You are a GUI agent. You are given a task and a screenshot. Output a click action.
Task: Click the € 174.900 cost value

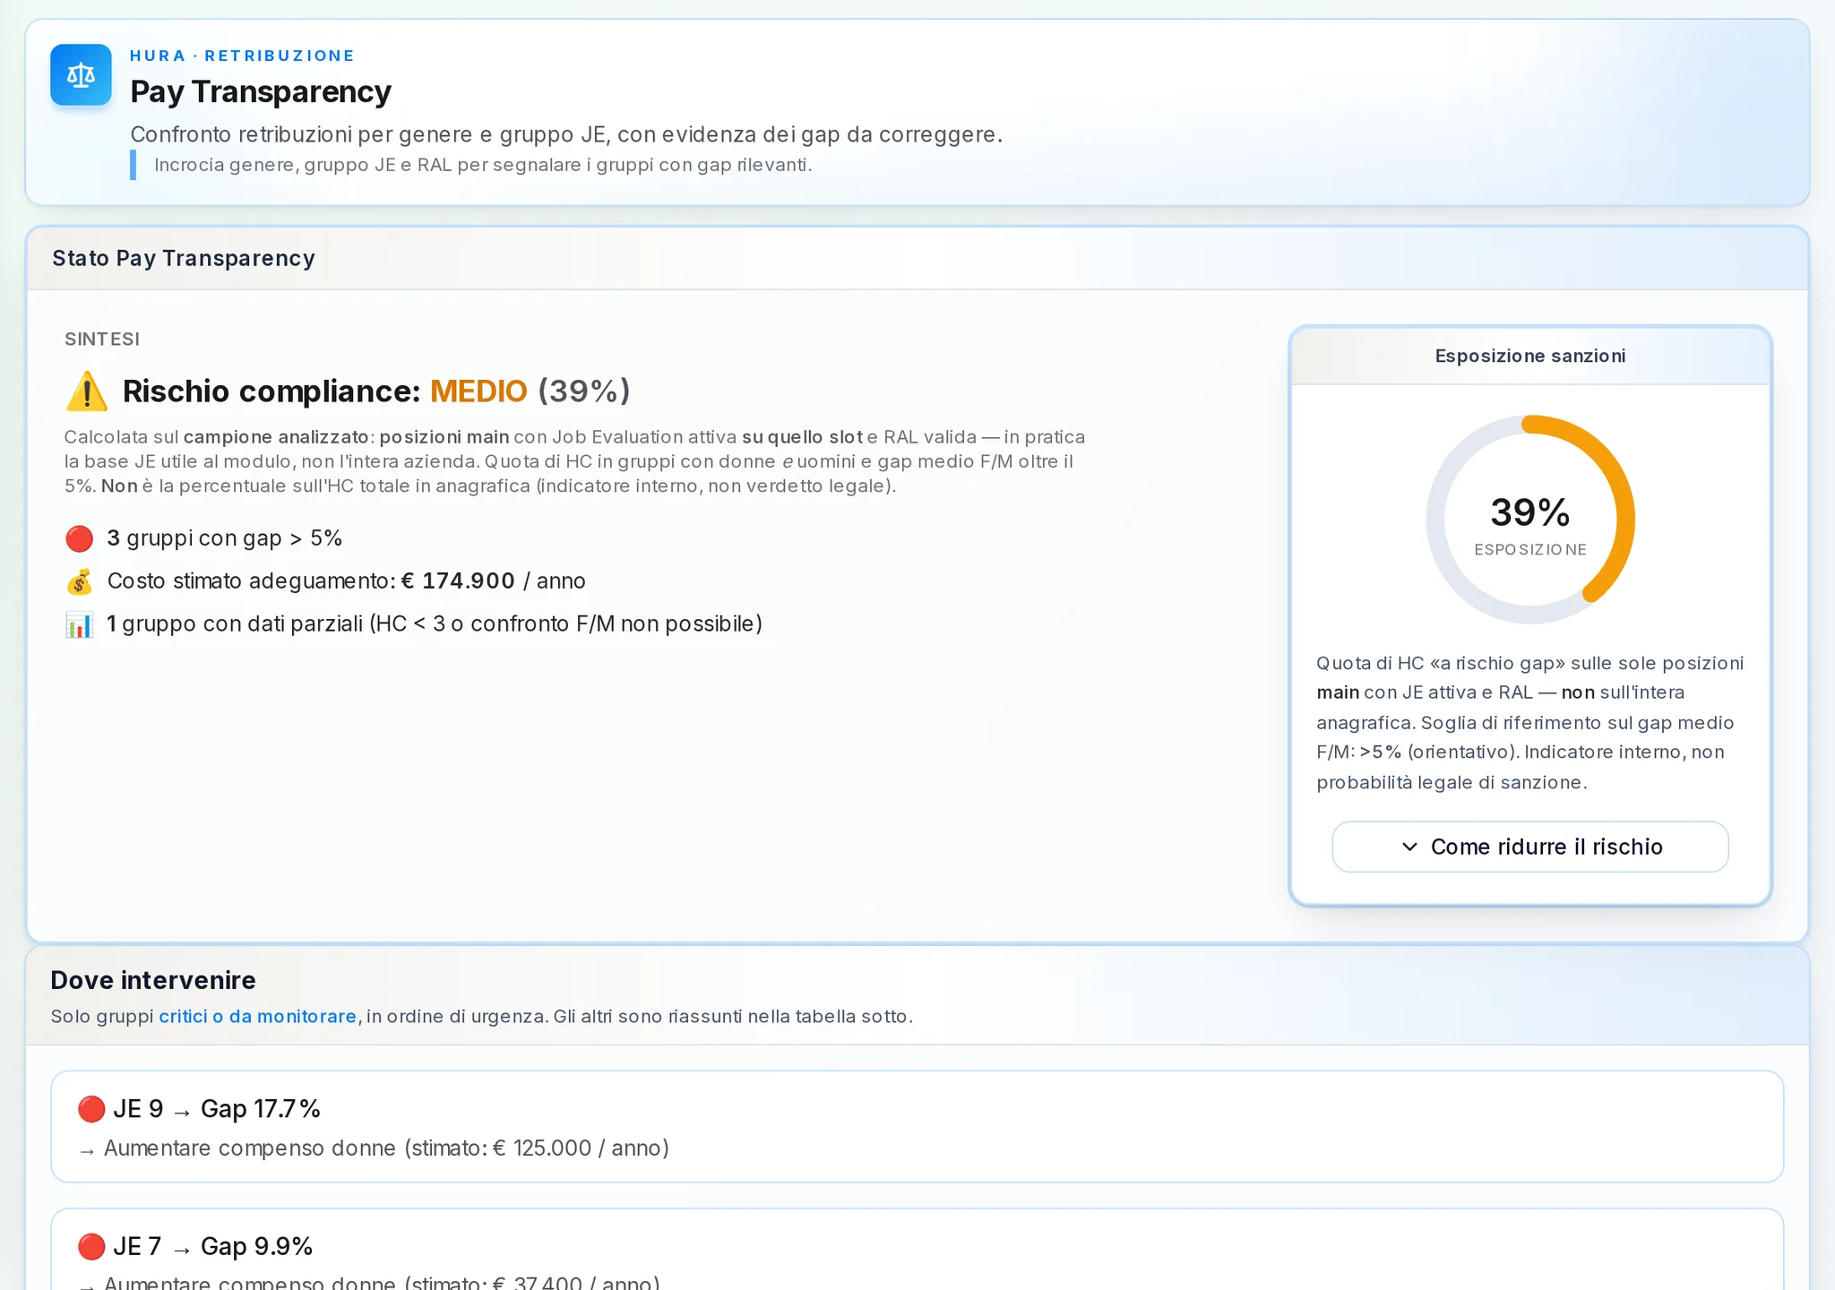click(x=458, y=581)
